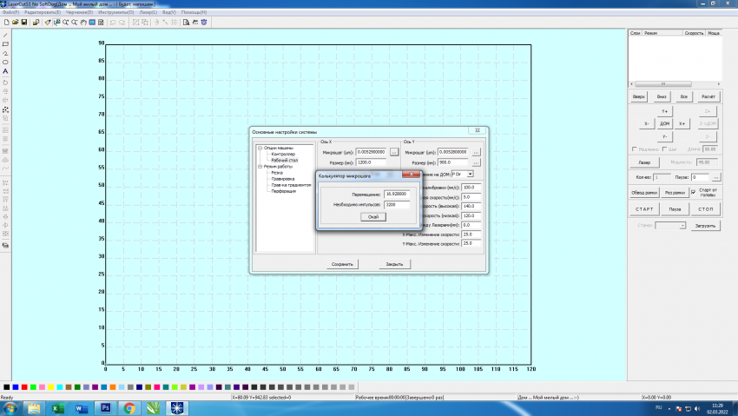Open file using the folder toolbar icon

tap(15, 22)
